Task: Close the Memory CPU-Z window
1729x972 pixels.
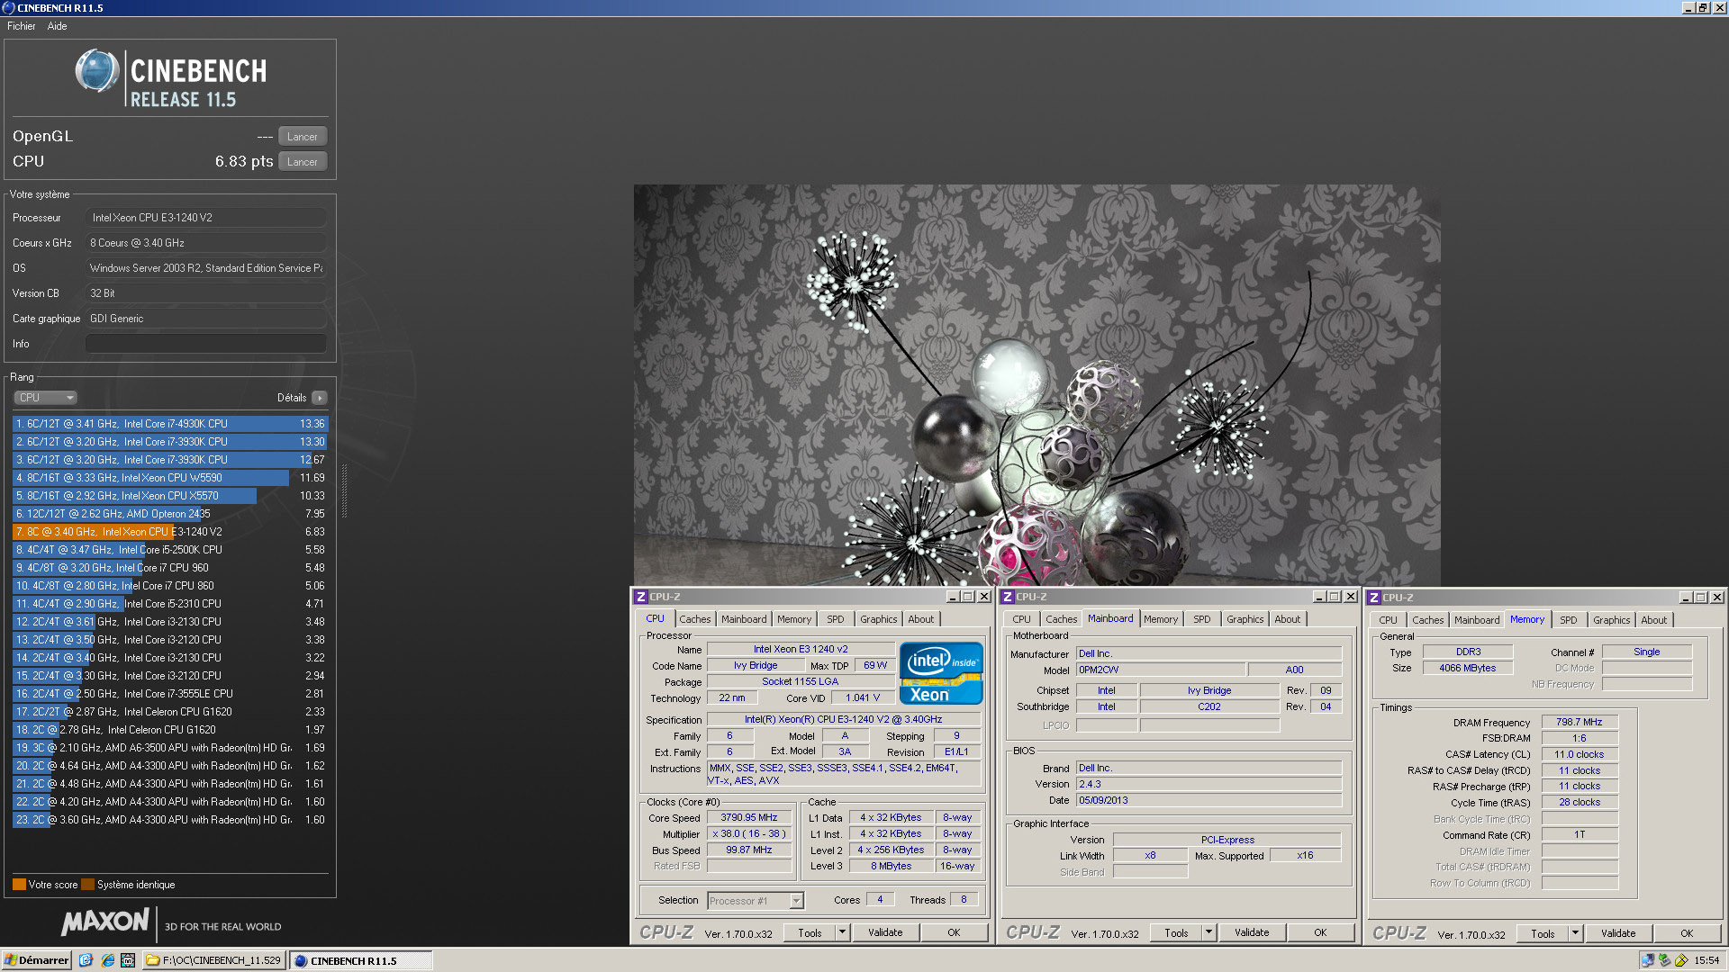Action: 1717,598
